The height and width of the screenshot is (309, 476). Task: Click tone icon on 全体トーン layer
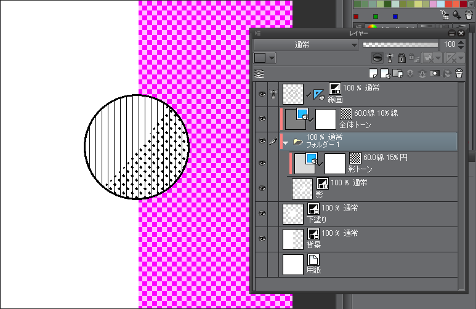[x=346, y=114]
